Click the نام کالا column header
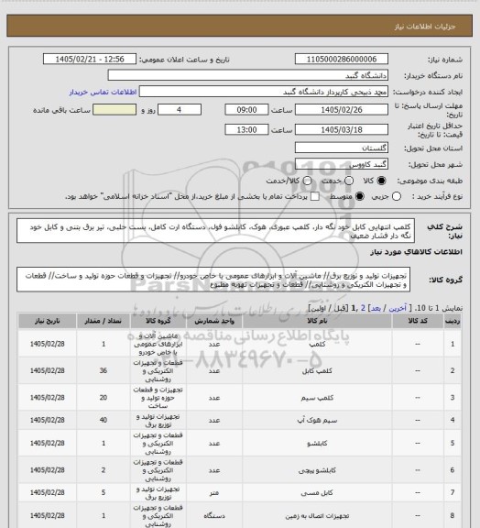The height and width of the screenshot is (528, 480). 317,321
